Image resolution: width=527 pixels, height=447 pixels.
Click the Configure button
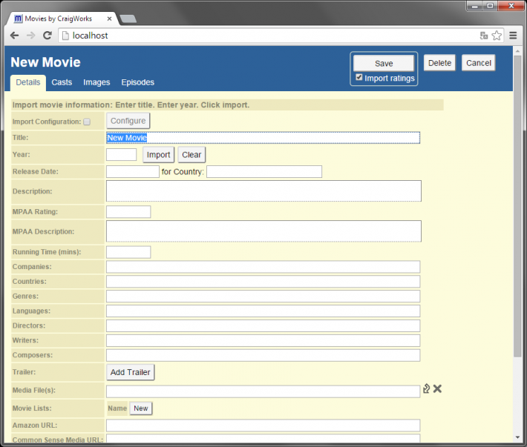click(128, 121)
